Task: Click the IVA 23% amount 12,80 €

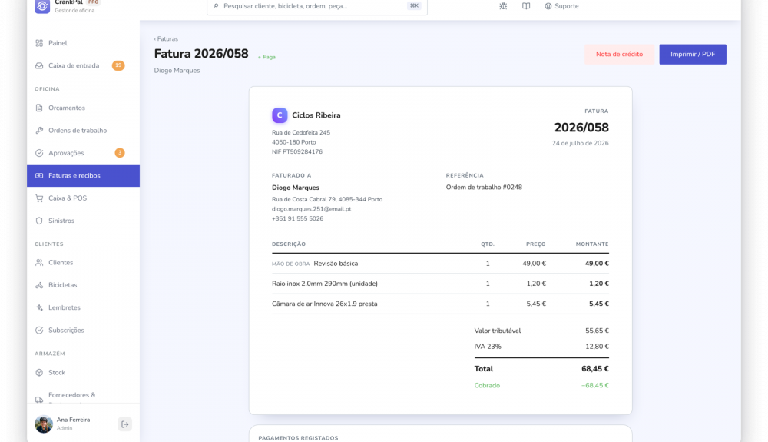Action: click(597, 347)
